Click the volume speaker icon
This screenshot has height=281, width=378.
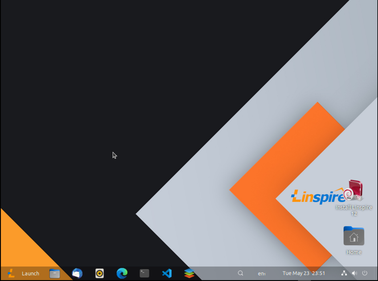coord(354,273)
